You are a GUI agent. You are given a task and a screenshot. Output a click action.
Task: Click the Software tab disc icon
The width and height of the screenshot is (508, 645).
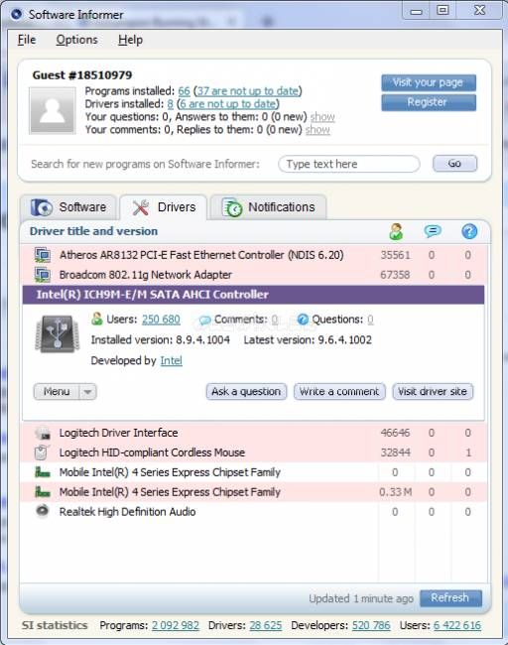(41, 207)
